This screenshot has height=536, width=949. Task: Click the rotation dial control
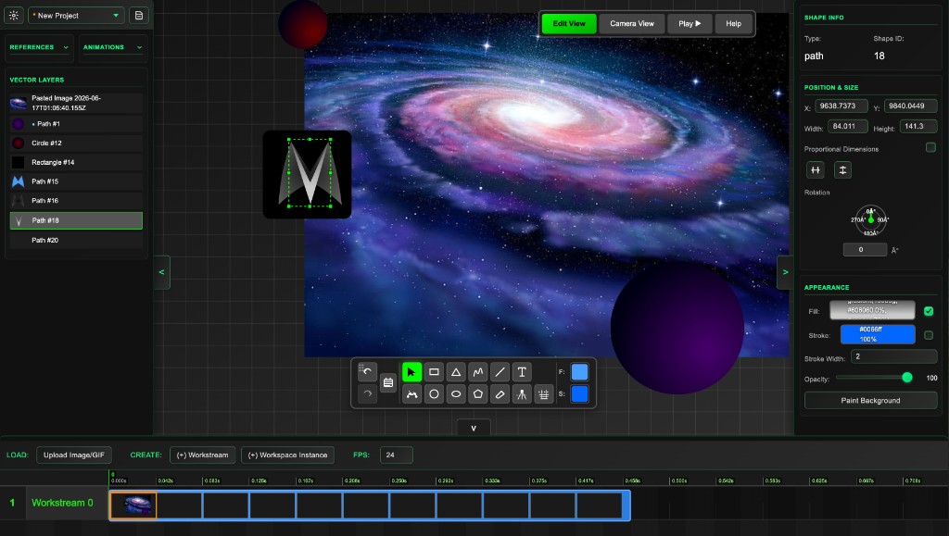pos(870,220)
